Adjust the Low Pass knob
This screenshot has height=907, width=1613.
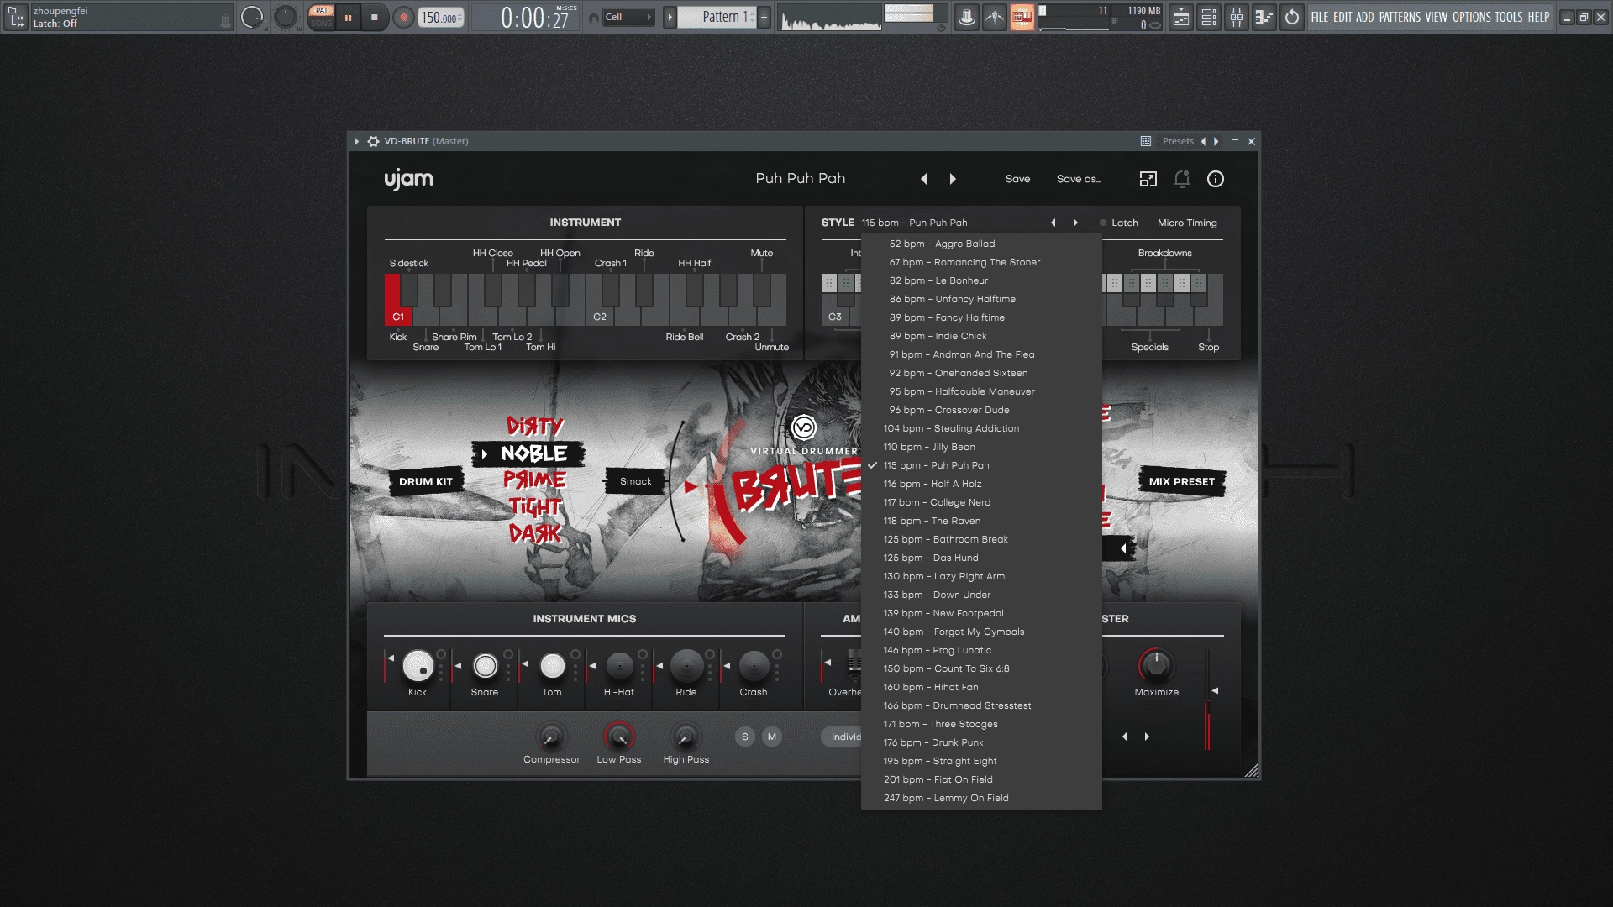tap(619, 737)
